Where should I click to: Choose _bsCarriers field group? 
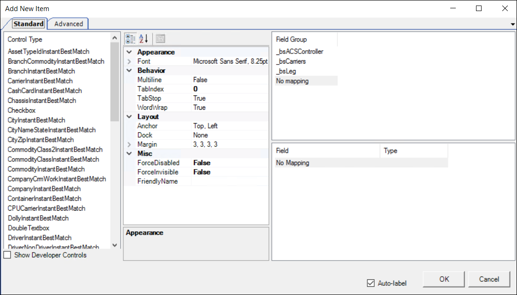pyautogui.click(x=291, y=61)
